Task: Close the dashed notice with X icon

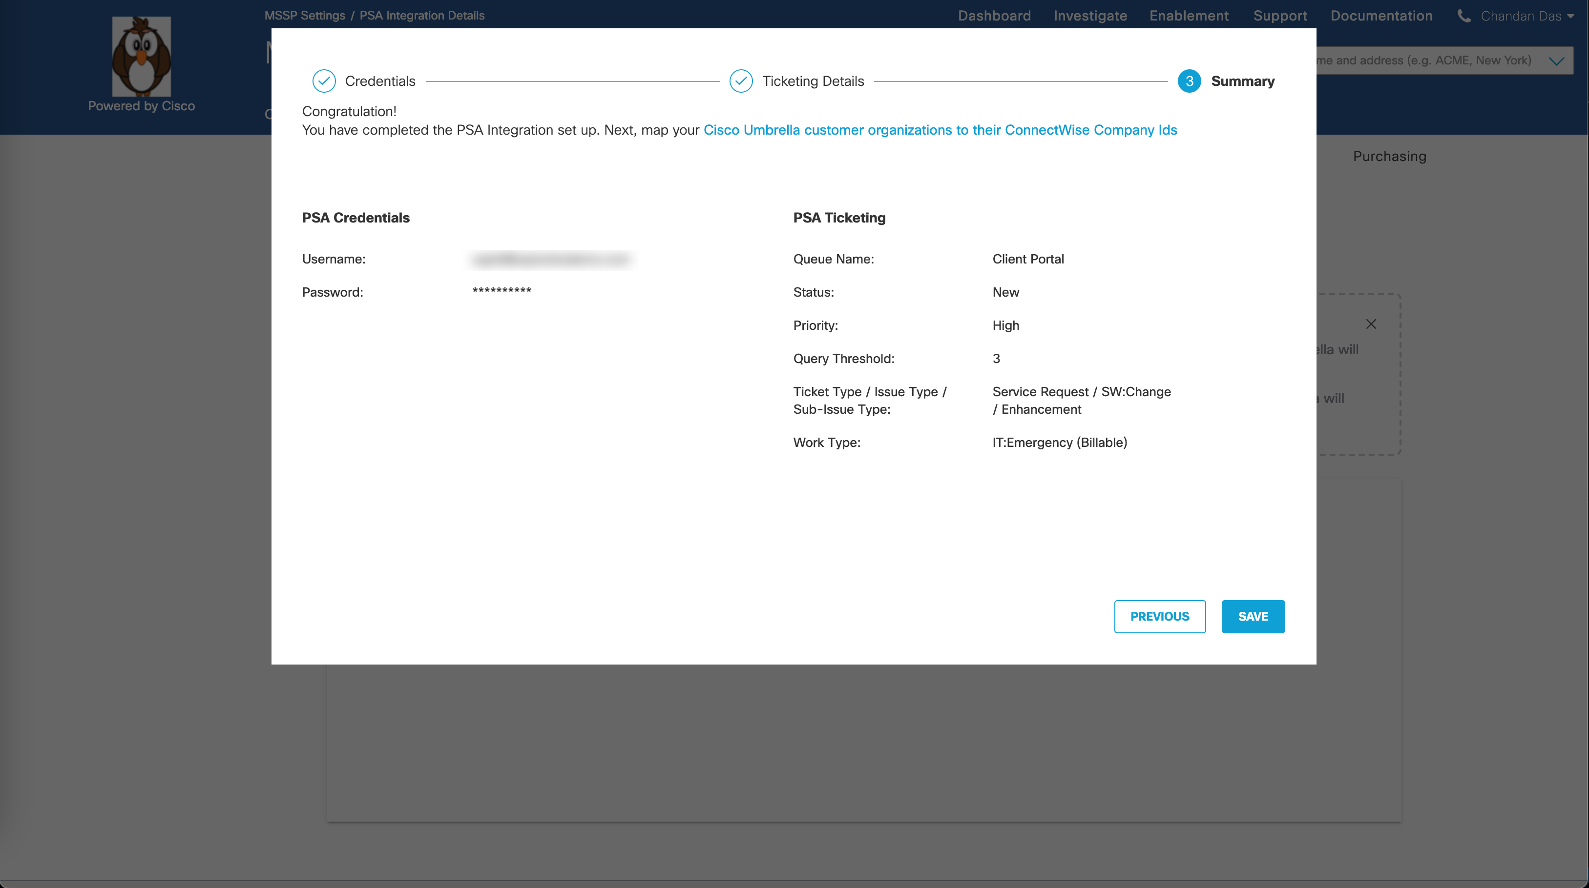Action: coord(1371,324)
